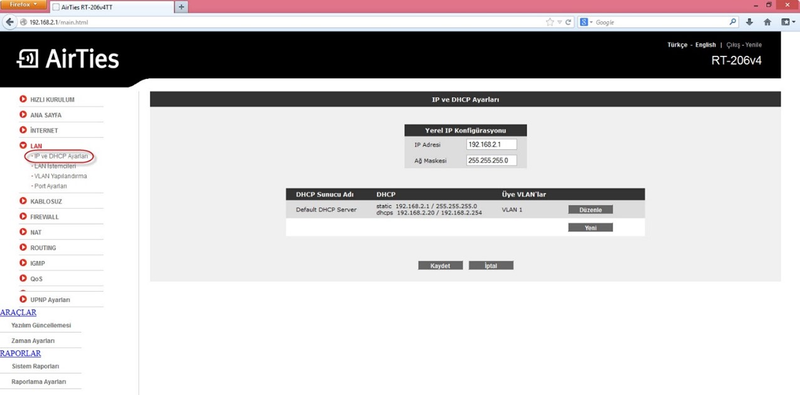
Task: Click the RT-206v4 model text
Action: (737, 61)
